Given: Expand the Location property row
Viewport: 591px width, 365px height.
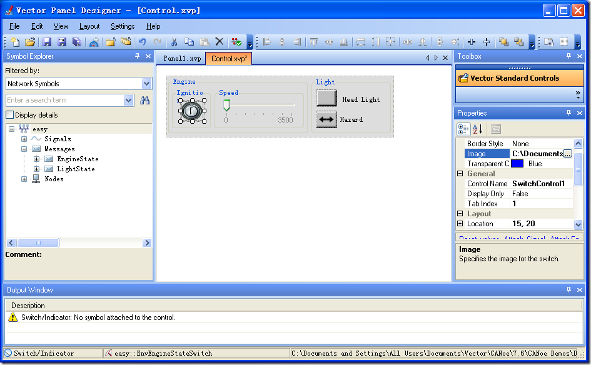Looking at the screenshot, I should [460, 223].
